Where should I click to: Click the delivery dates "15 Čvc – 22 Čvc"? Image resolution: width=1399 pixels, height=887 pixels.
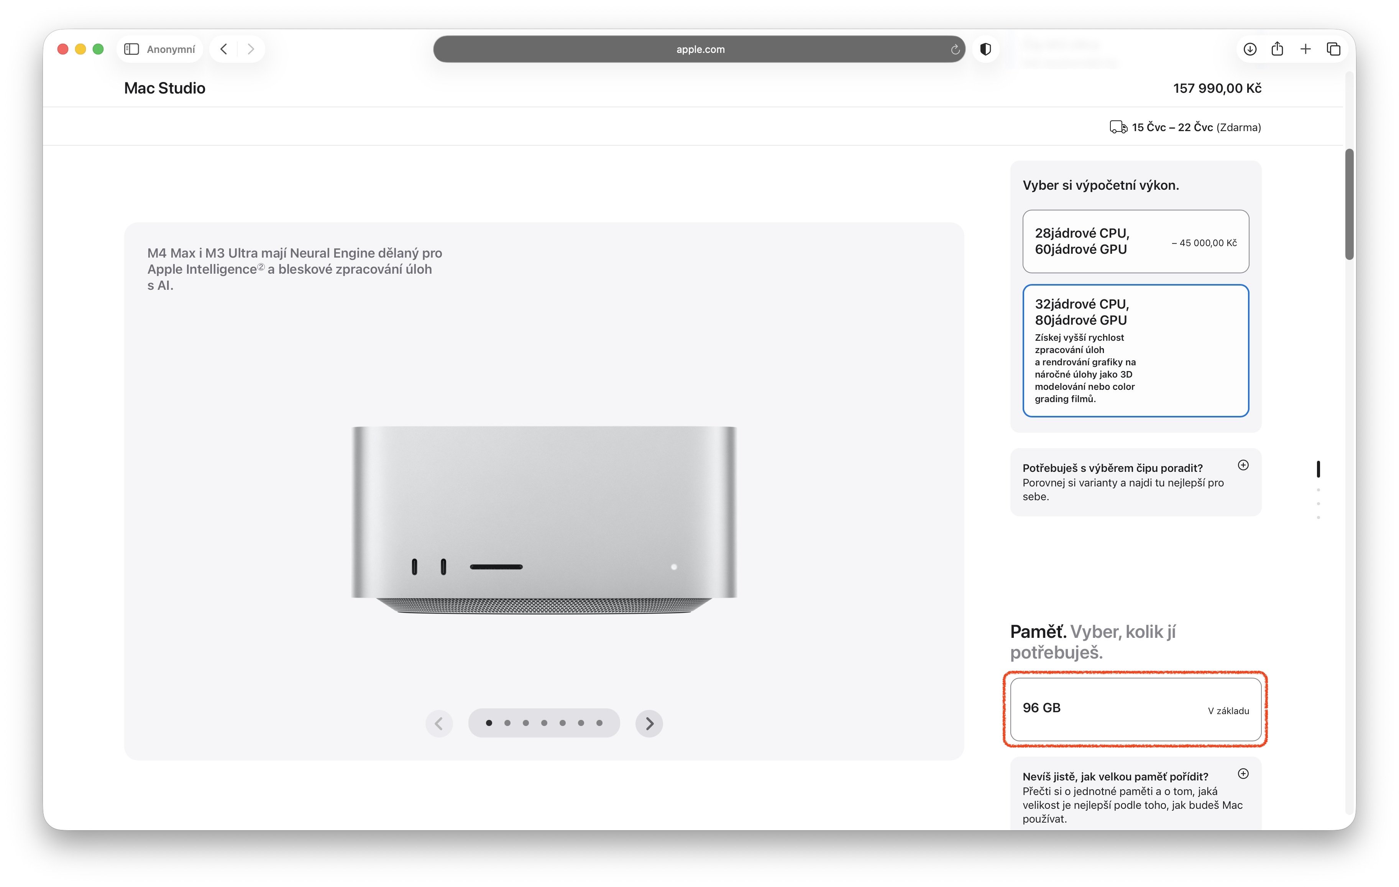tap(1172, 127)
